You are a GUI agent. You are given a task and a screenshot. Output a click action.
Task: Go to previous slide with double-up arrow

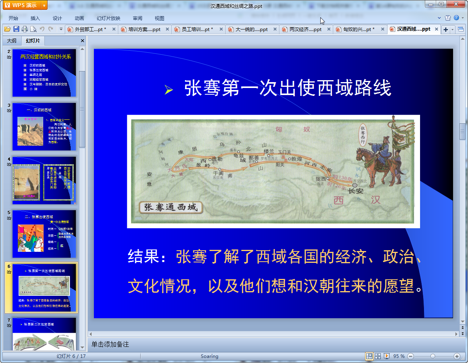pos(462,328)
